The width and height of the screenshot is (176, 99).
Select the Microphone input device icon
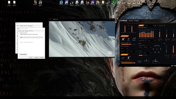(x=128, y=58)
